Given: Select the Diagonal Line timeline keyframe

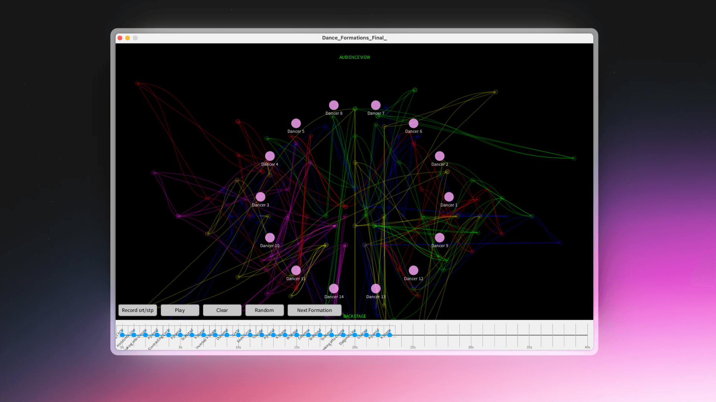Looking at the screenshot, I should pos(355,335).
